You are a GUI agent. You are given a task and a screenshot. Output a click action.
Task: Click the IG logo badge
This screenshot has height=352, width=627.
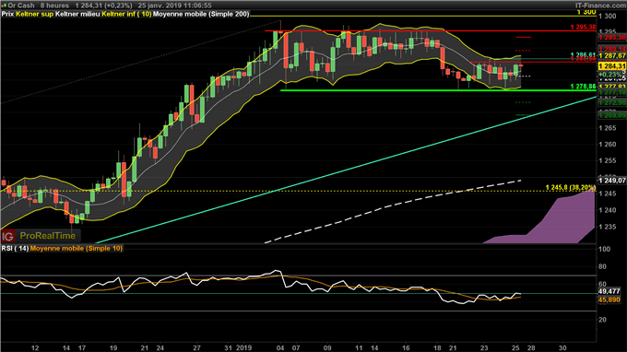point(7,237)
